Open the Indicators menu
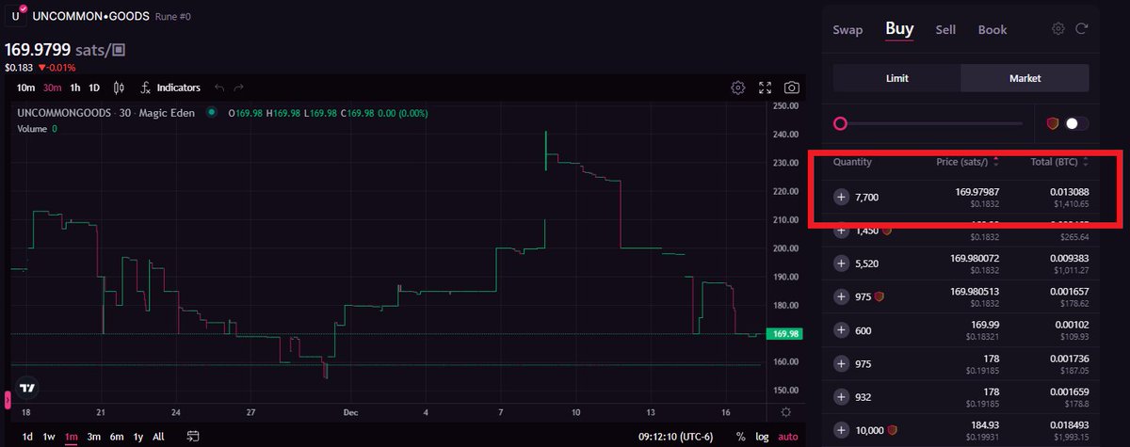Screen dimensions: 1130x447 click(x=169, y=88)
